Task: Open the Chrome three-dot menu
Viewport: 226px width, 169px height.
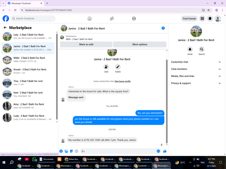Action: (222, 10)
